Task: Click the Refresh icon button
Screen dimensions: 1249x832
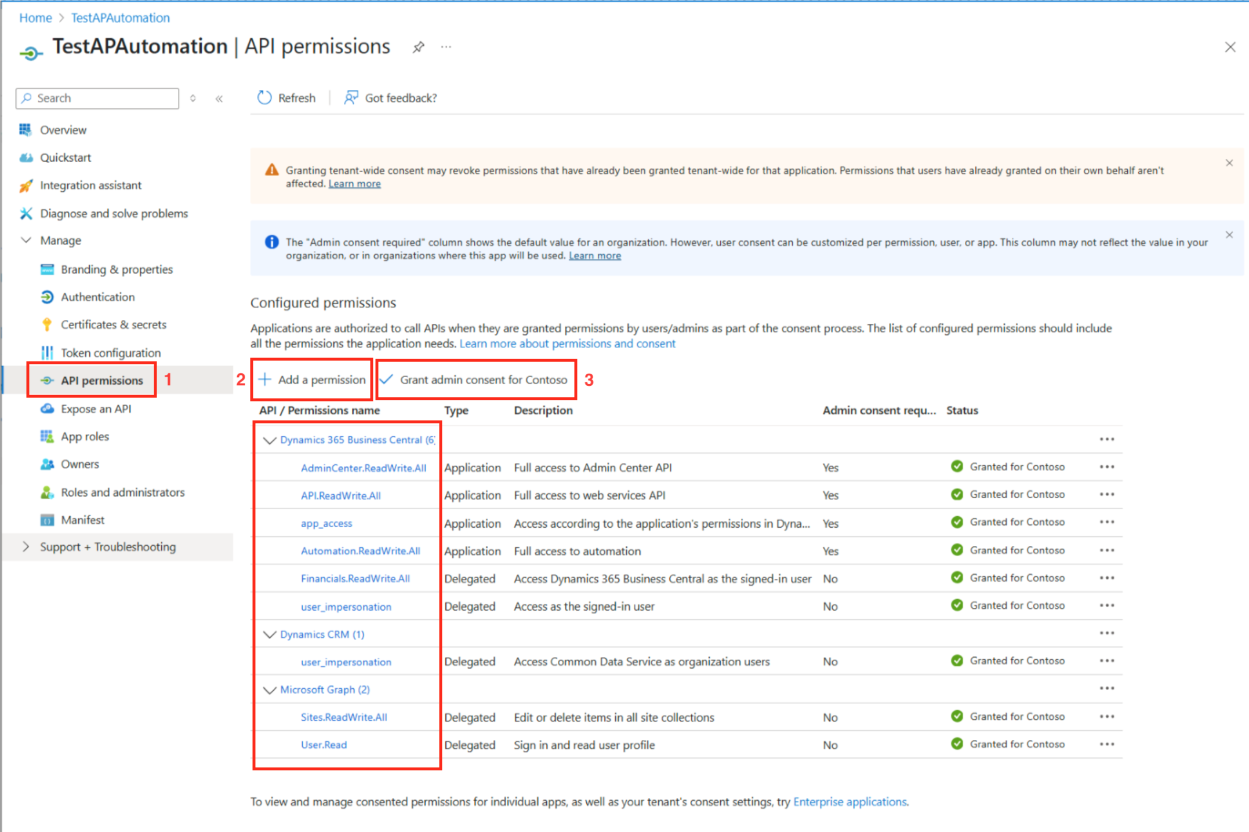Action: tap(264, 97)
